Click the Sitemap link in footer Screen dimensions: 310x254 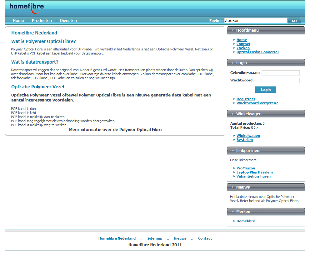[155, 238]
